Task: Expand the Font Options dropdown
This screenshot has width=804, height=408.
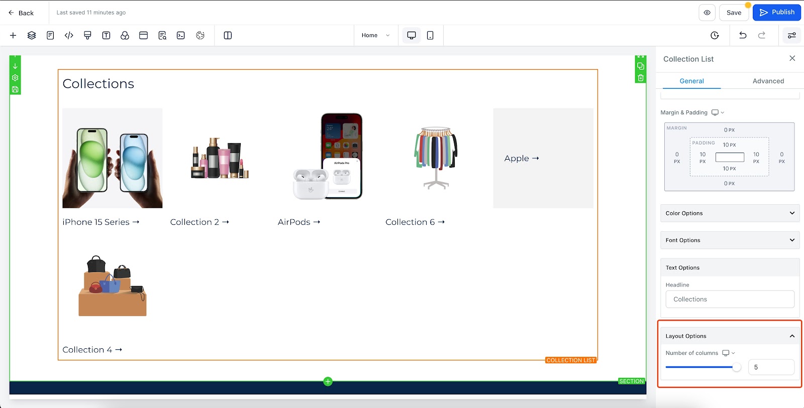Action: pos(730,240)
